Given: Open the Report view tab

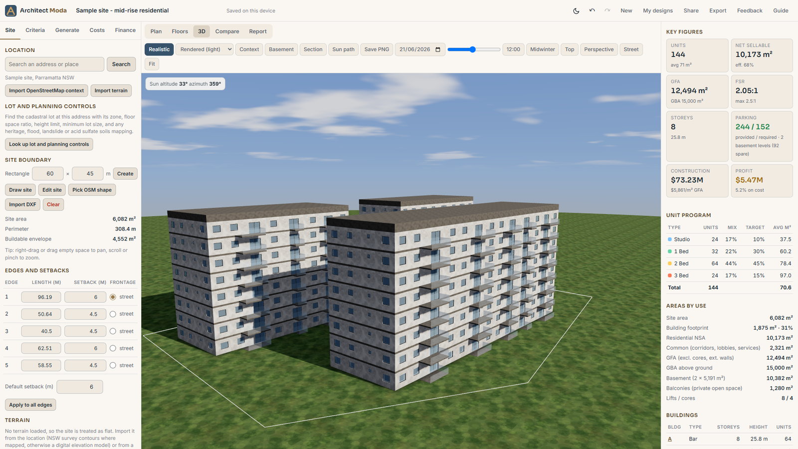Looking at the screenshot, I should [258, 31].
